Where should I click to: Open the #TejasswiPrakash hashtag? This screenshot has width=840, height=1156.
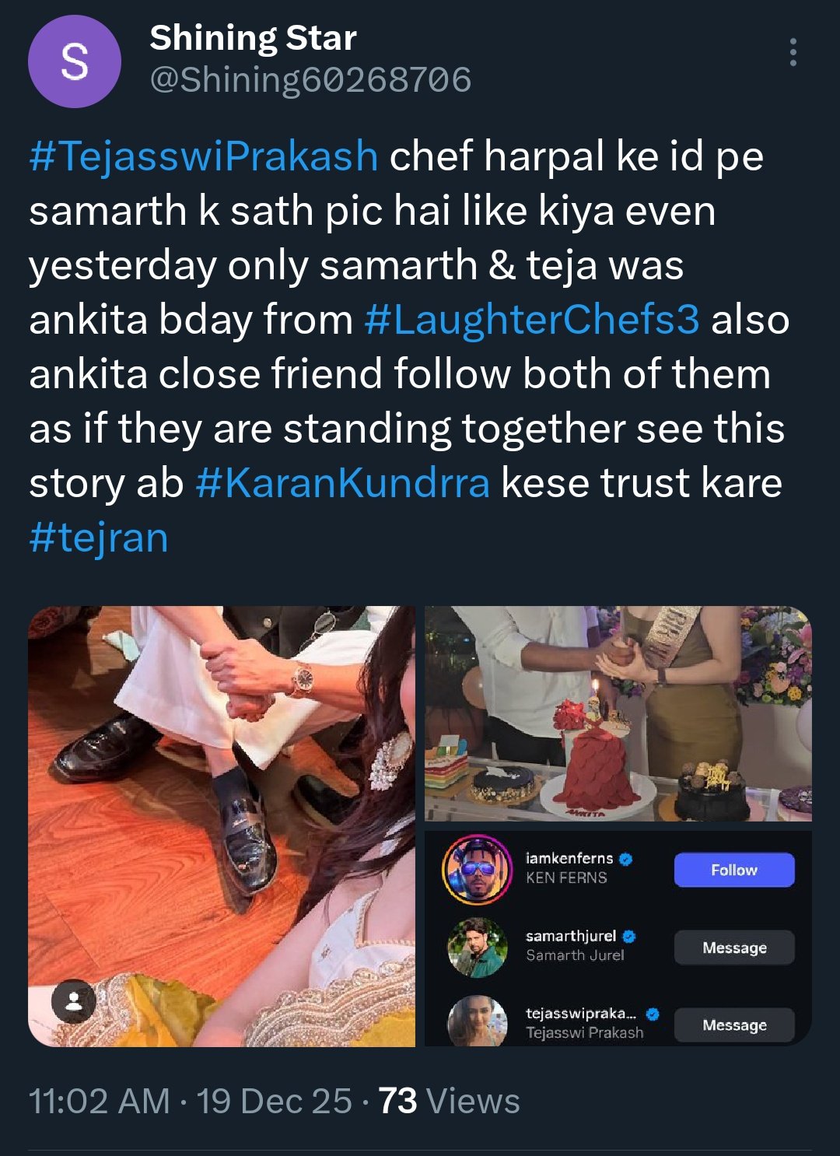tap(204, 156)
